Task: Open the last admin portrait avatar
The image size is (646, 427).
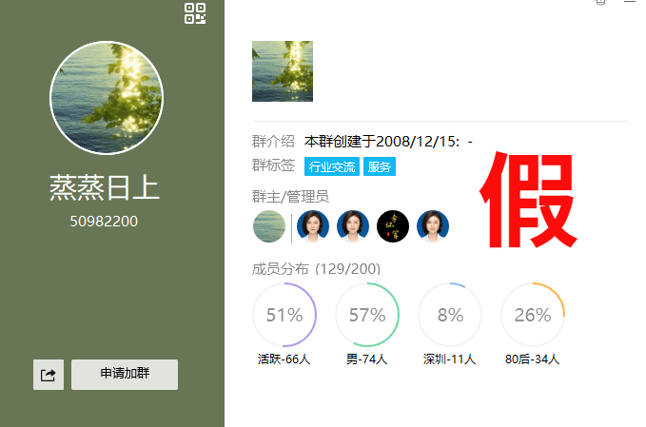Action: (x=433, y=226)
